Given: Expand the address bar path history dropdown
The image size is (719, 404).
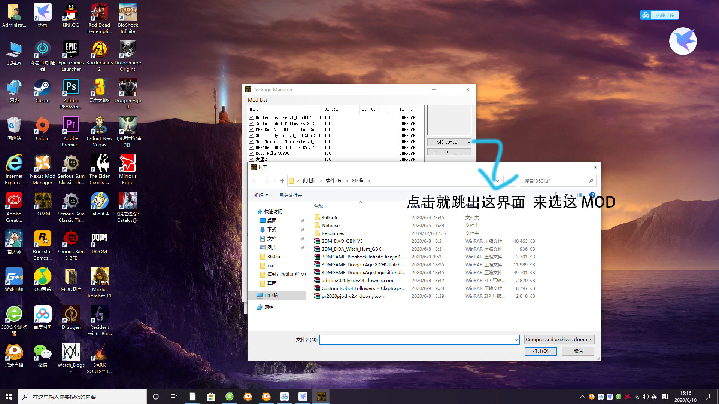Looking at the screenshot, I should click(497, 181).
